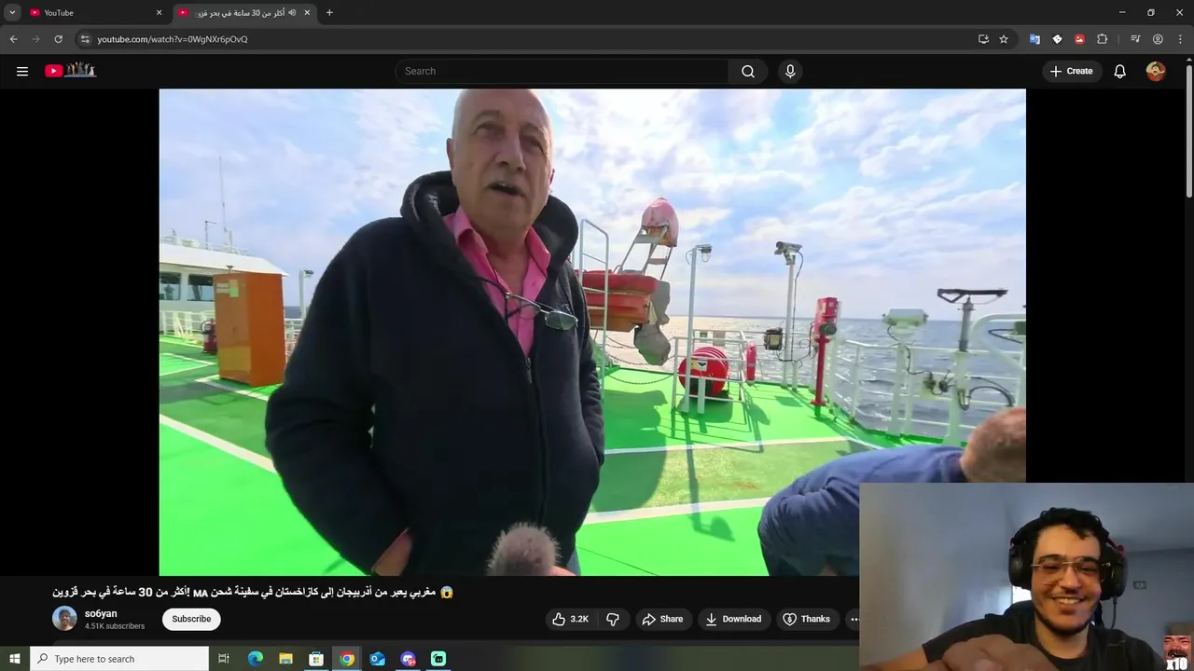The image size is (1194, 671).
Task: Open more actions three-dot menu
Action: pos(854,619)
